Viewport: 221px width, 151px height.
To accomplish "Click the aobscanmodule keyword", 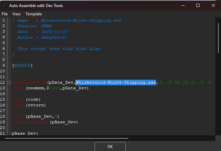I will (29, 82).
